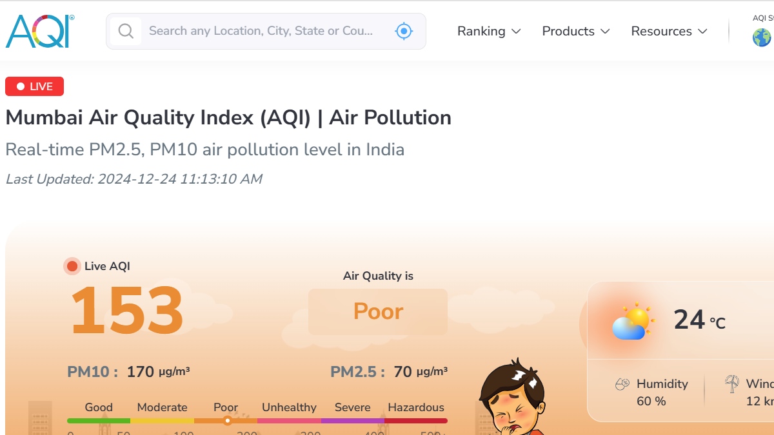Click the large 153 AQI value

tap(126, 311)
